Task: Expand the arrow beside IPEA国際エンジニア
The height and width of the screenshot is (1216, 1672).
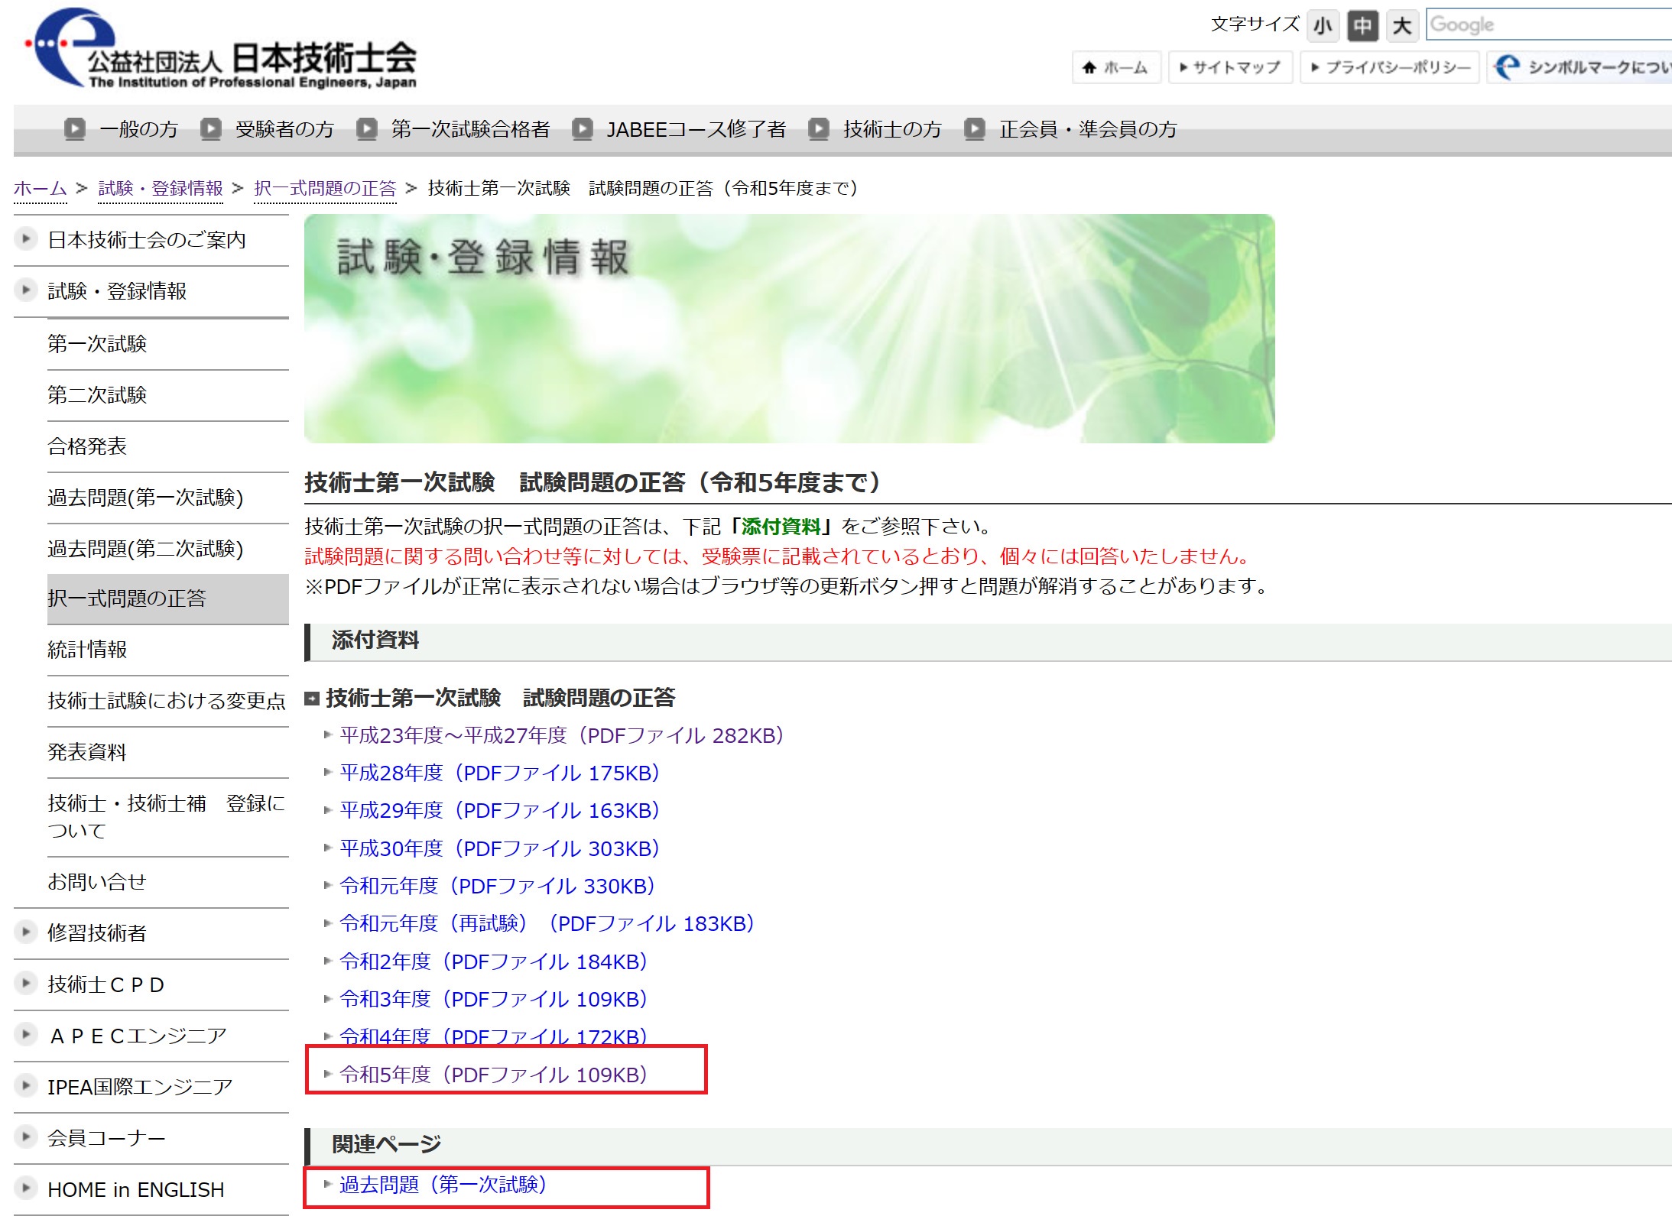Action: tap(26, 1085)
